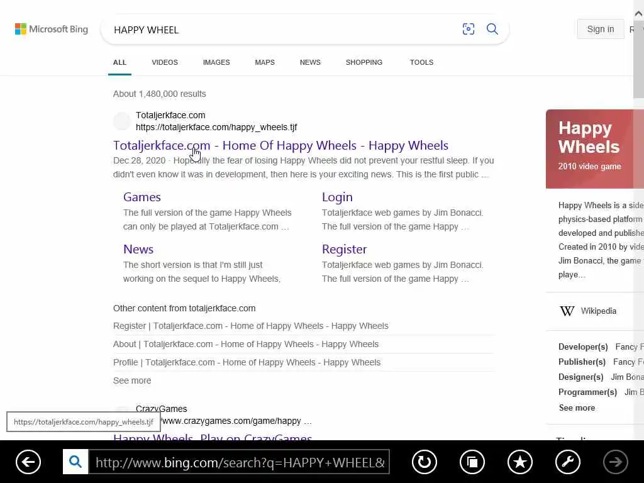Click the browser address bar URL field
Screen dimensions: 644x483
[240, 462]
